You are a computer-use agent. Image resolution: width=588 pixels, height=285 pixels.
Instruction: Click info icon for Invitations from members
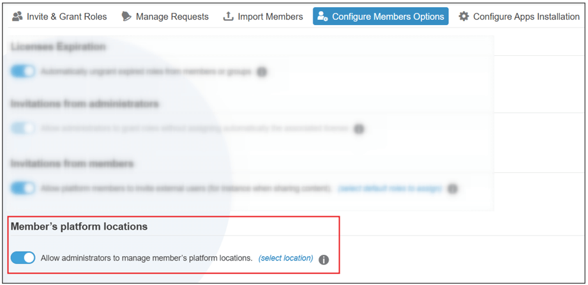coord(453,189)
